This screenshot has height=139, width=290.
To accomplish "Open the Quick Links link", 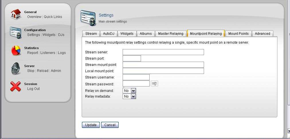I will pyautogui.click(x=53, y=17).
